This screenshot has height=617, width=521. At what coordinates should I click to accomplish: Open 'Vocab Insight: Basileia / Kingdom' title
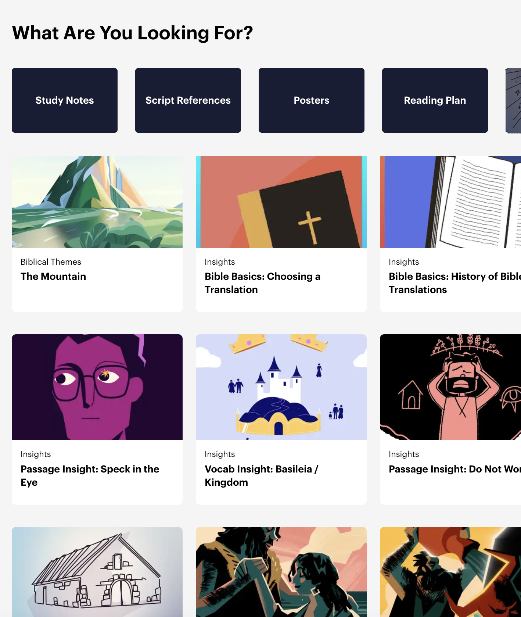[262, 476]
